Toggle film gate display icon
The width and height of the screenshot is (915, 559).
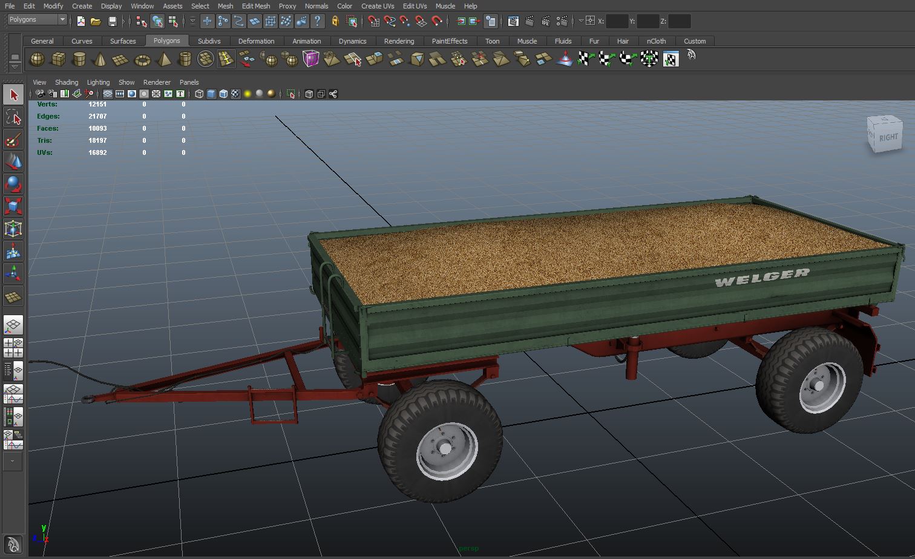pos(119,94)
